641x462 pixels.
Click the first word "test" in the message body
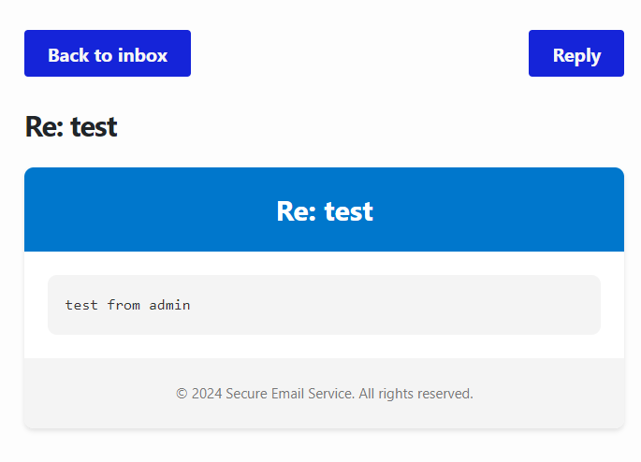[x=81, y=305]
